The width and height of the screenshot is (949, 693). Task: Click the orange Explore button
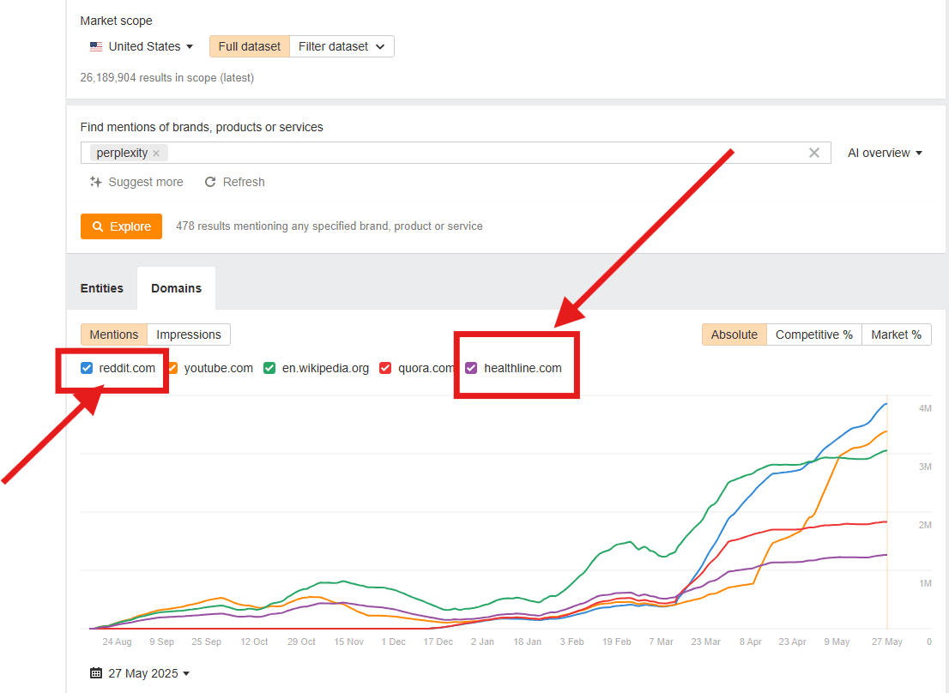[121, 226]
